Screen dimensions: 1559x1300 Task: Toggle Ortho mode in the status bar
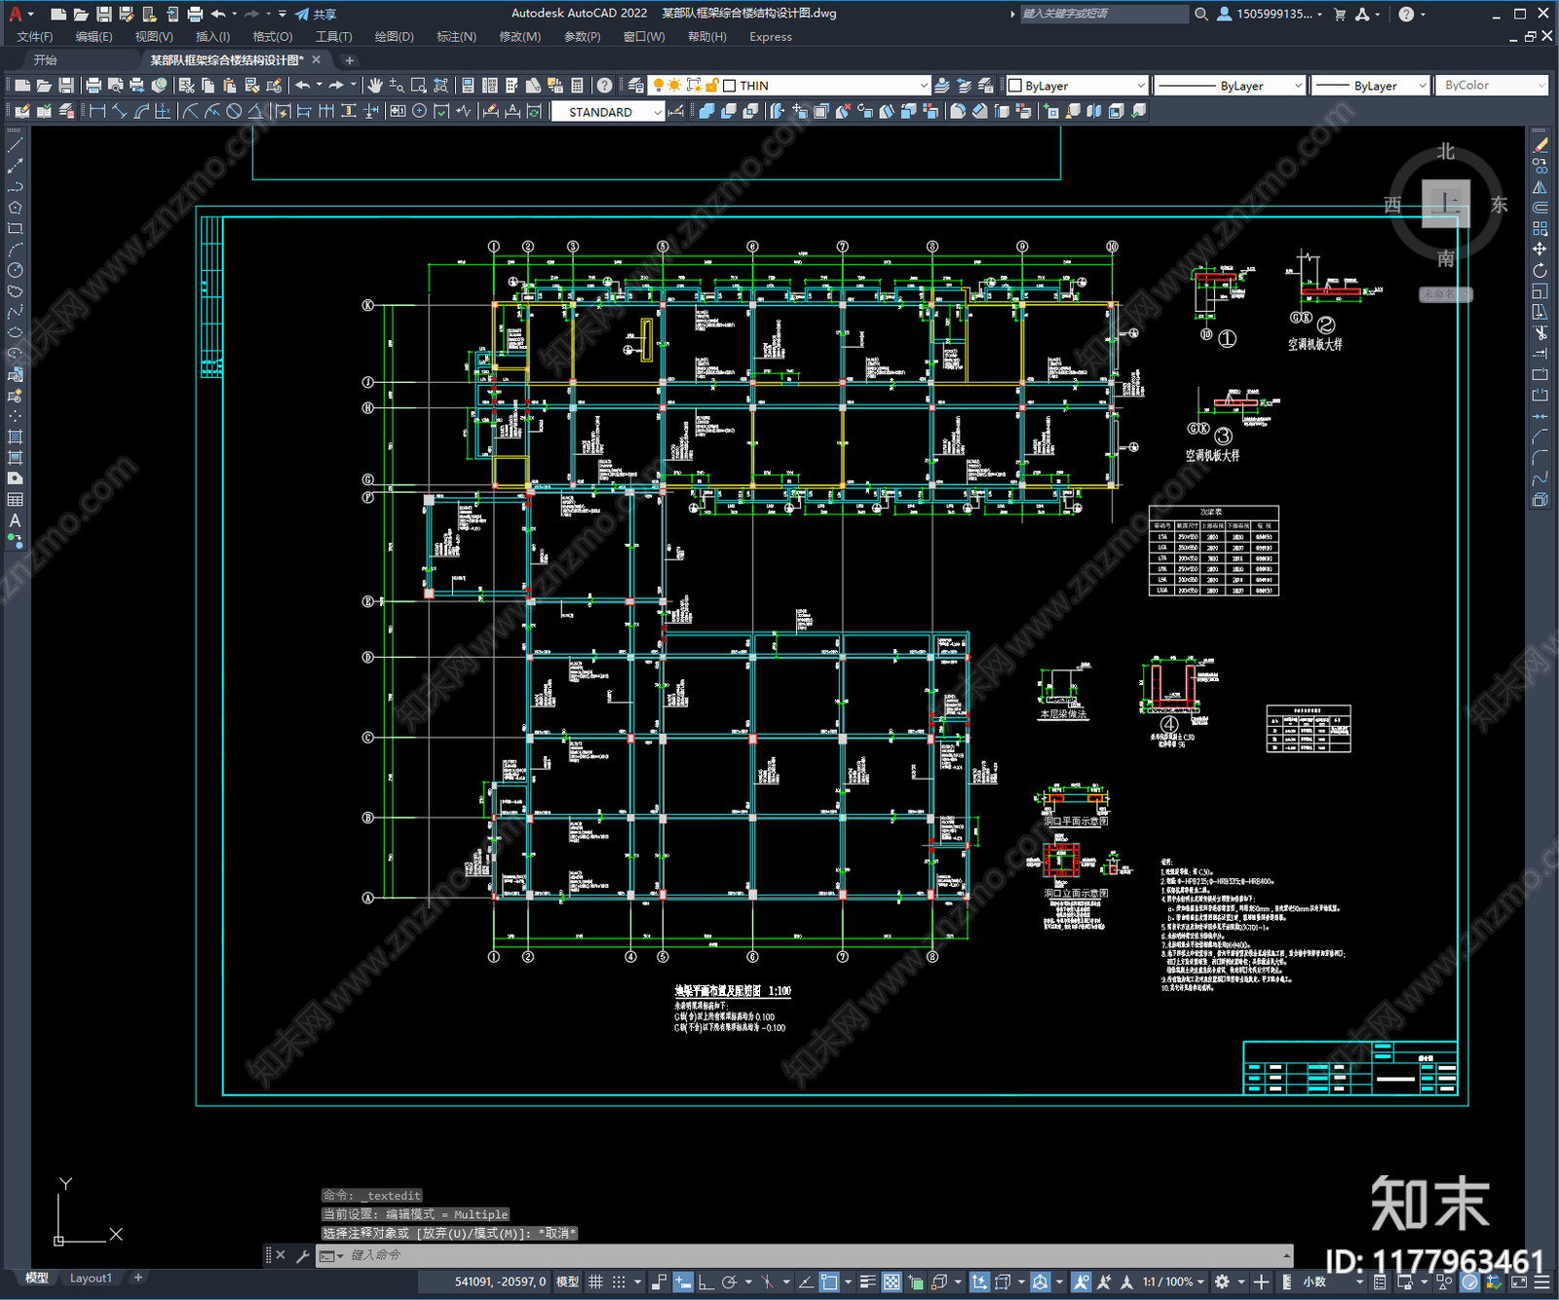(x=705, y=1281)
